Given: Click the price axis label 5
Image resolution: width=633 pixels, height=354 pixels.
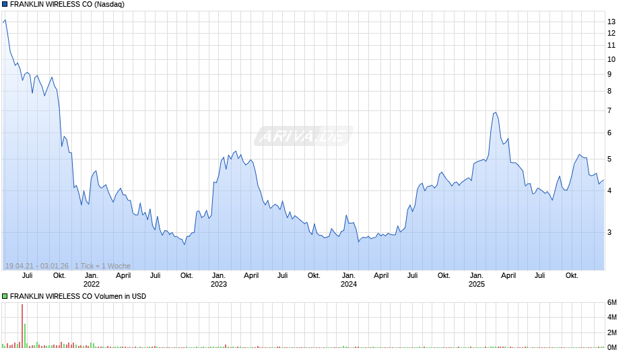Looking at the screenshot, I should pyautogui.click(x=609, y=160).
